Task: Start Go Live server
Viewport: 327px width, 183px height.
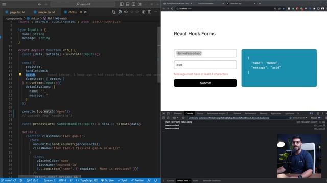Action: coord(107,180)
